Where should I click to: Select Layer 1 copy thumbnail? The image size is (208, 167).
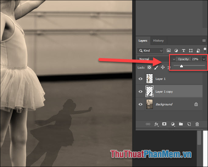[x=150, y=91]
